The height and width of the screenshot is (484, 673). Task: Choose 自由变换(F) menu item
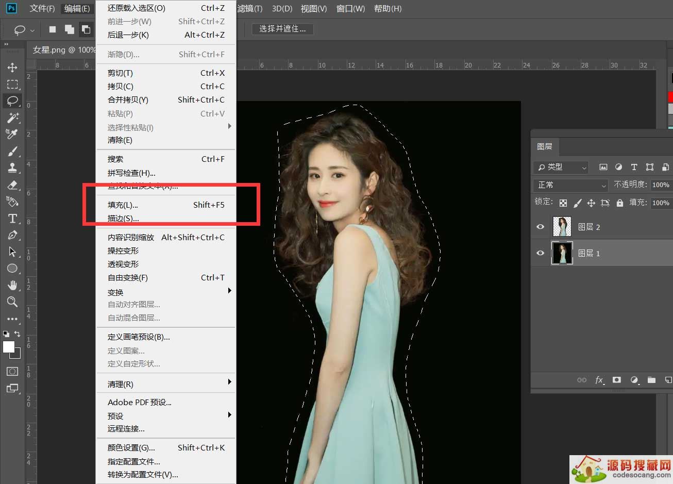point(166,277)
